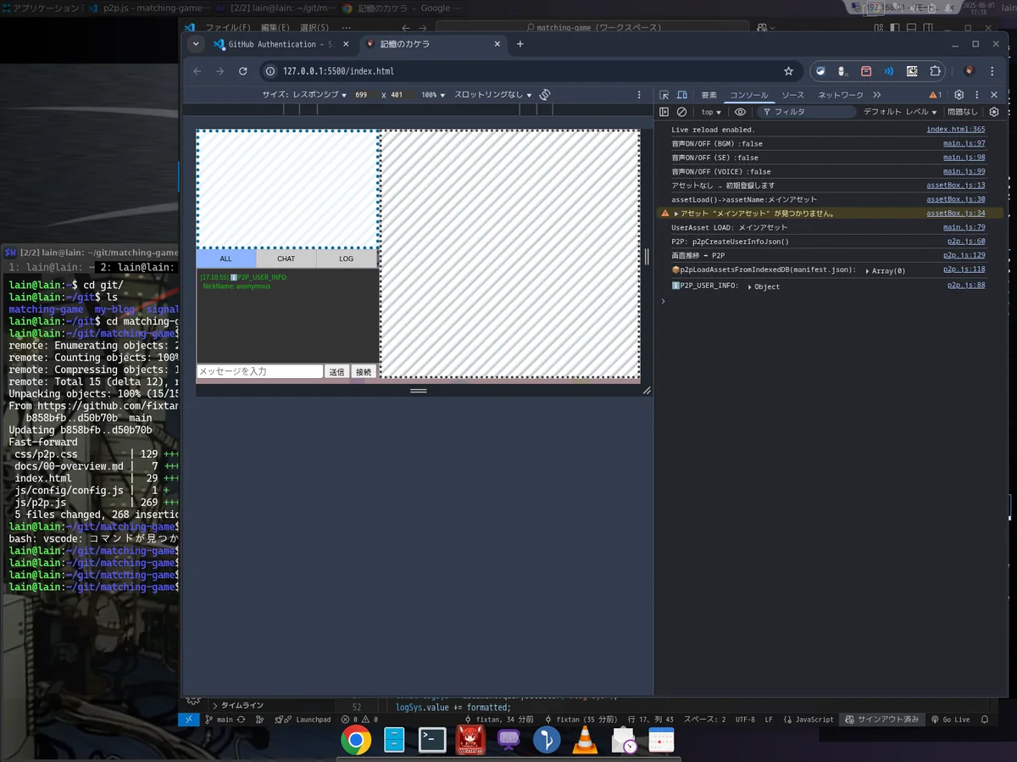Switch to the ネットワーク tab in DevTools
The height and width of the screenshot is (762, 1017).
coord(840,95)
